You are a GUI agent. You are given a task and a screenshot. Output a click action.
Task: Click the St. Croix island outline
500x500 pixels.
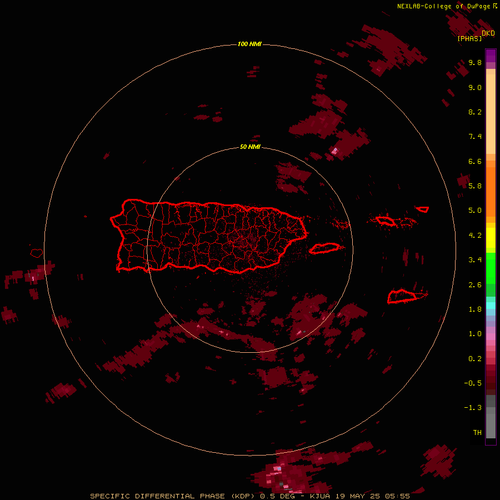(x=402, y=296)
